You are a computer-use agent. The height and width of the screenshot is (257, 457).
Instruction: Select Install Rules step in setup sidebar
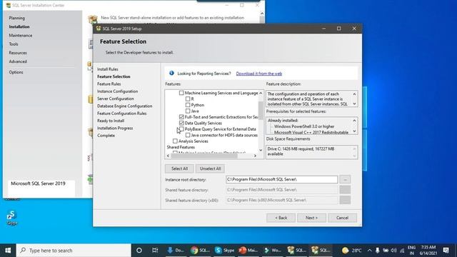coord(108,69)
